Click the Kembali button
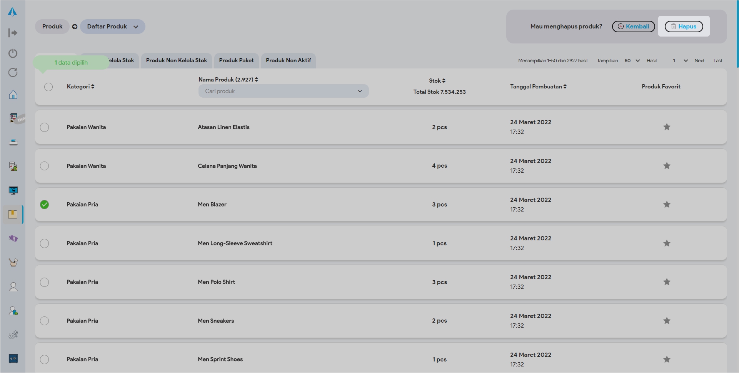This screenshot has width=739, height=373. [633, 27]
